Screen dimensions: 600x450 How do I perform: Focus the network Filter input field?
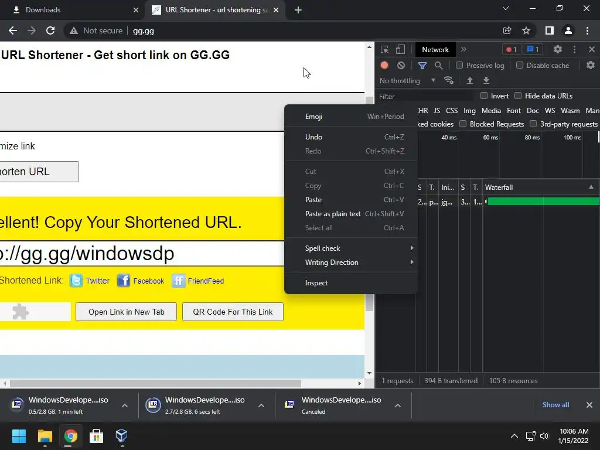[425, 97]
